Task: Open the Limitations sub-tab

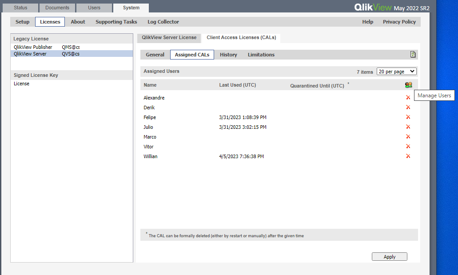Action: [x=261, y=55]
